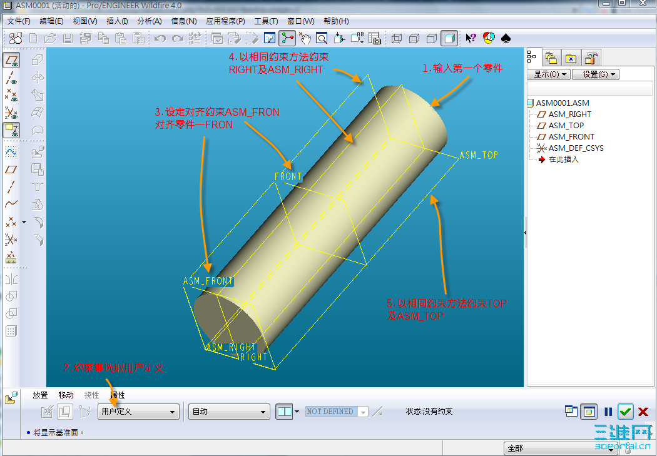Click the zoom-in magnifier icon
Viewport: 657px width, 456px height.
(x=322, y=39)
